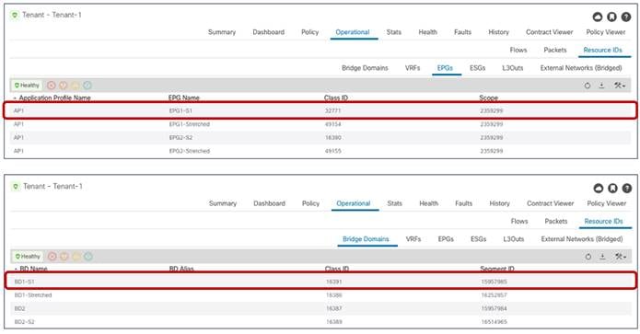This screenshot has height=334, width=640.
Task: Click the blue warning fault icon above BD table
Action: point(88,257)
